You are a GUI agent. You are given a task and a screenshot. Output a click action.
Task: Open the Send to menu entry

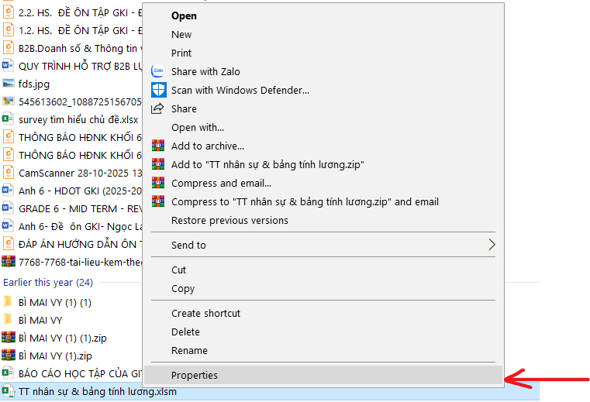[x=323, y=245]
